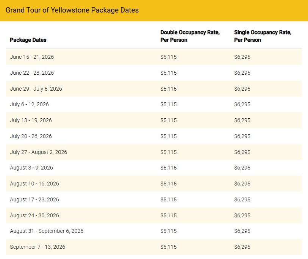Select the June 22 - 28, 2026 date
Viewport: 308px width, 259px height.
click(x=32, y=73)
